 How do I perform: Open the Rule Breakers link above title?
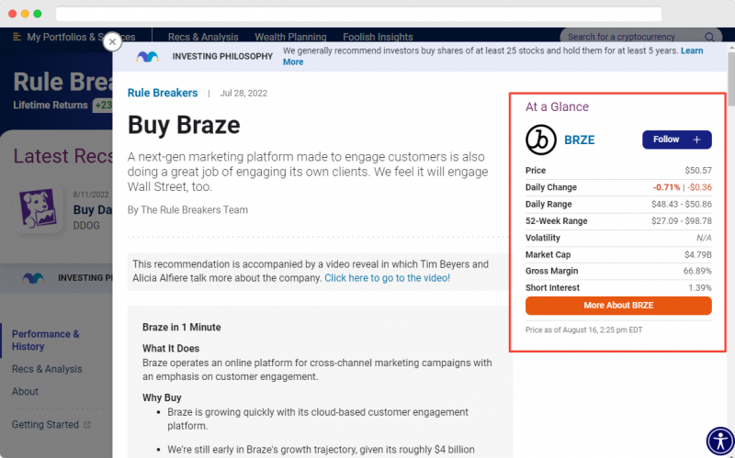click(163, 93)
